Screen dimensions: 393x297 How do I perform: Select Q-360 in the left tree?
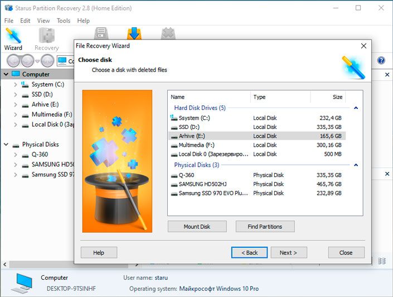click(40, 155)
